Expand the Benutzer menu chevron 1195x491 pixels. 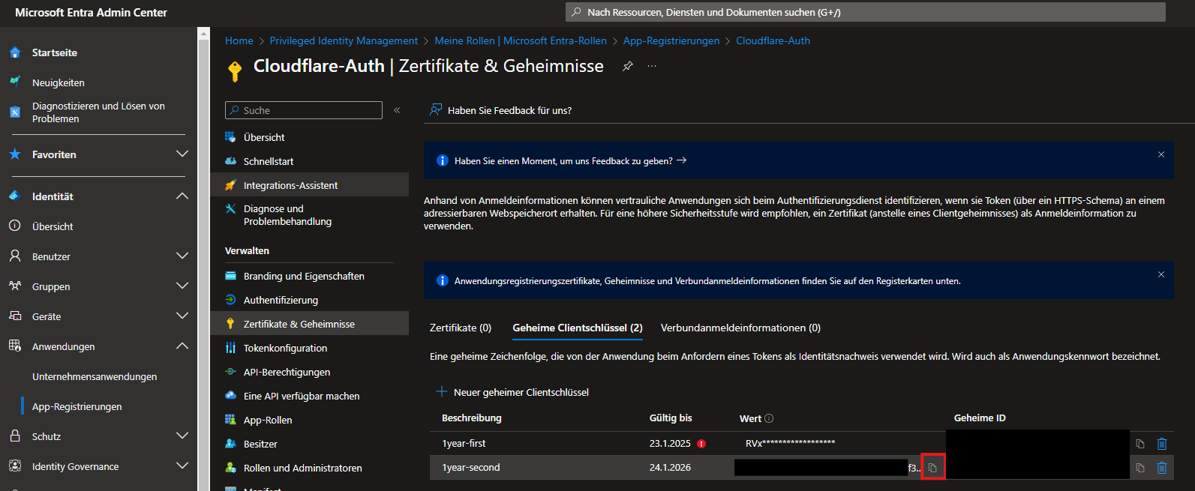182,256
